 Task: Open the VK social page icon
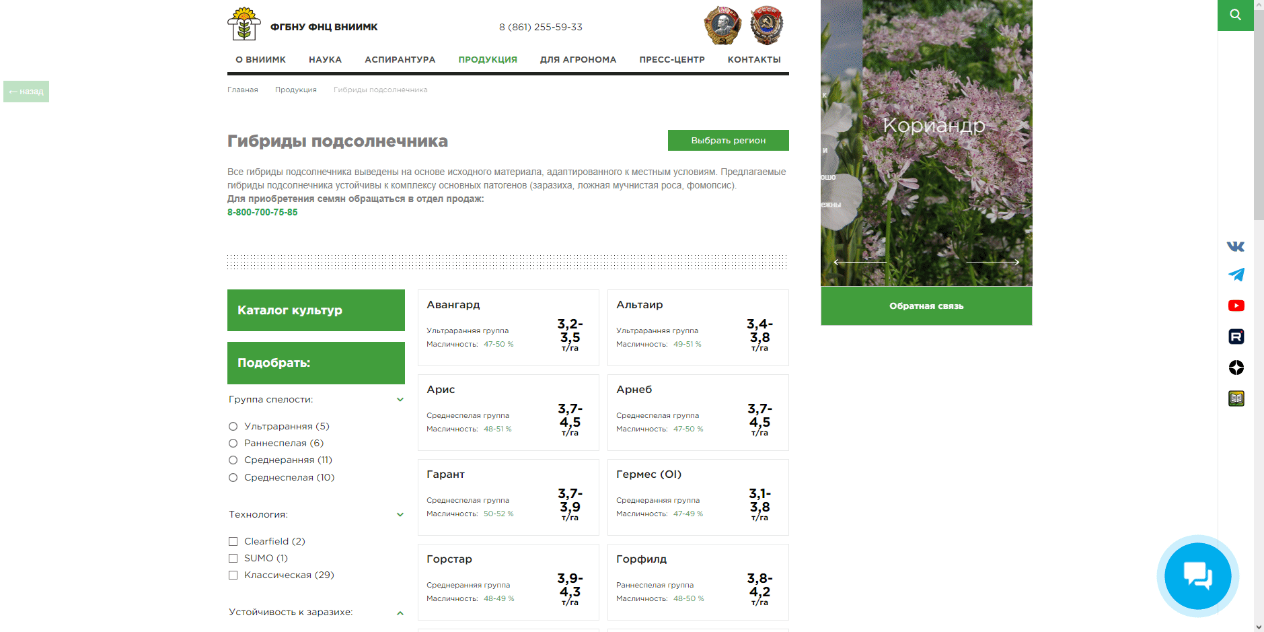[x=1236, y=246]
